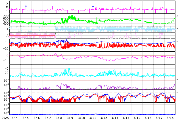This screenshot has height=120, width=180.
Task: Click the 3/ 5 date label
Action: 26,118
